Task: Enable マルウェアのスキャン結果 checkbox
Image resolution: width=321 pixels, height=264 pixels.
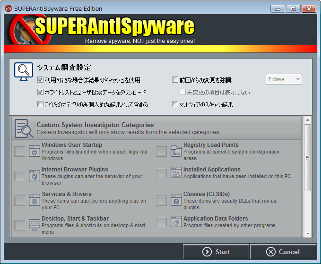Action: tap(175, 104)
